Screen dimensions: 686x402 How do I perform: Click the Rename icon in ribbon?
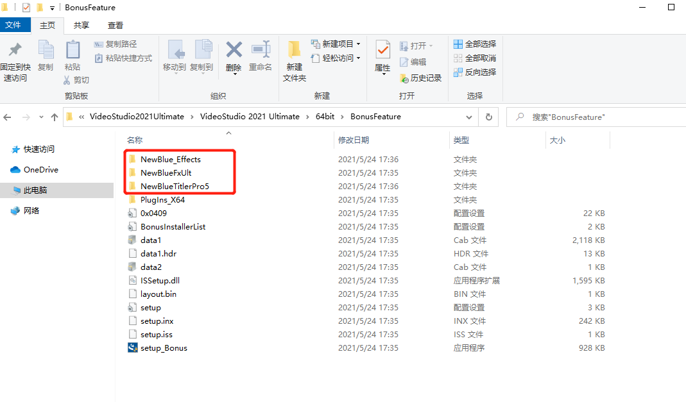[x=261, y=56]
